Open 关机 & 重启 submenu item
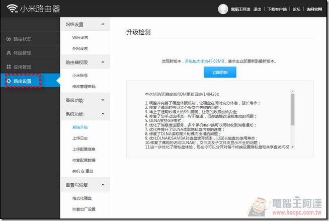This screenshot has height=221, width=329. tap(83, 171)
